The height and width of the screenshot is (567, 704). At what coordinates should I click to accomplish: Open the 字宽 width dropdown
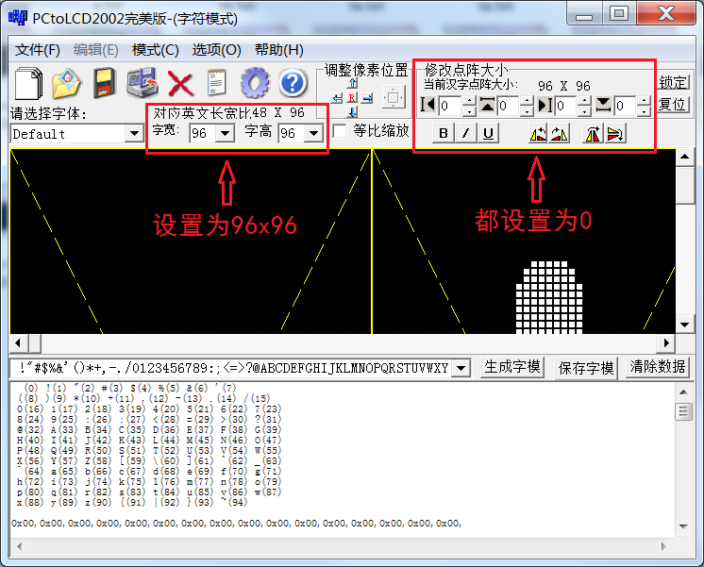tap(225, 134)
